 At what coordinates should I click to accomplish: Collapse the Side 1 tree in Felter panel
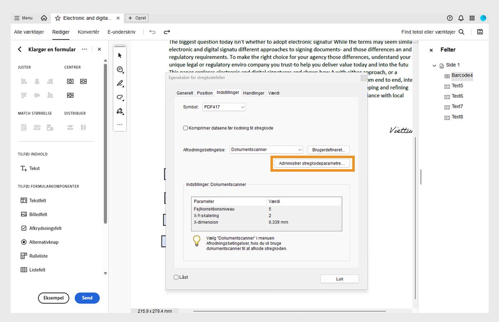tap(434, 65)
